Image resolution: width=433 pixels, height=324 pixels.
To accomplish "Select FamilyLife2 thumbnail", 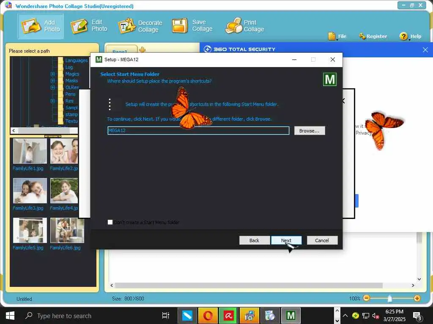I will click(x=64, y=151).
